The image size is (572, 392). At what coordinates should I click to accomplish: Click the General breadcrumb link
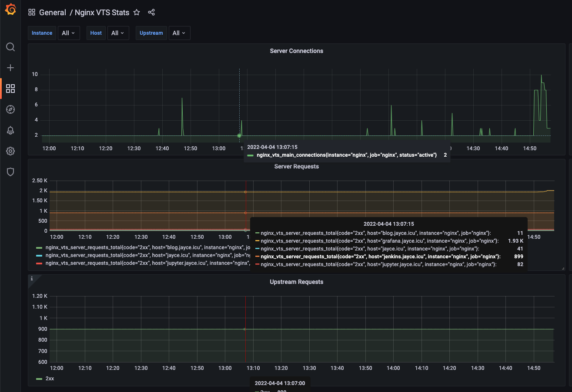tap(53, 13)
